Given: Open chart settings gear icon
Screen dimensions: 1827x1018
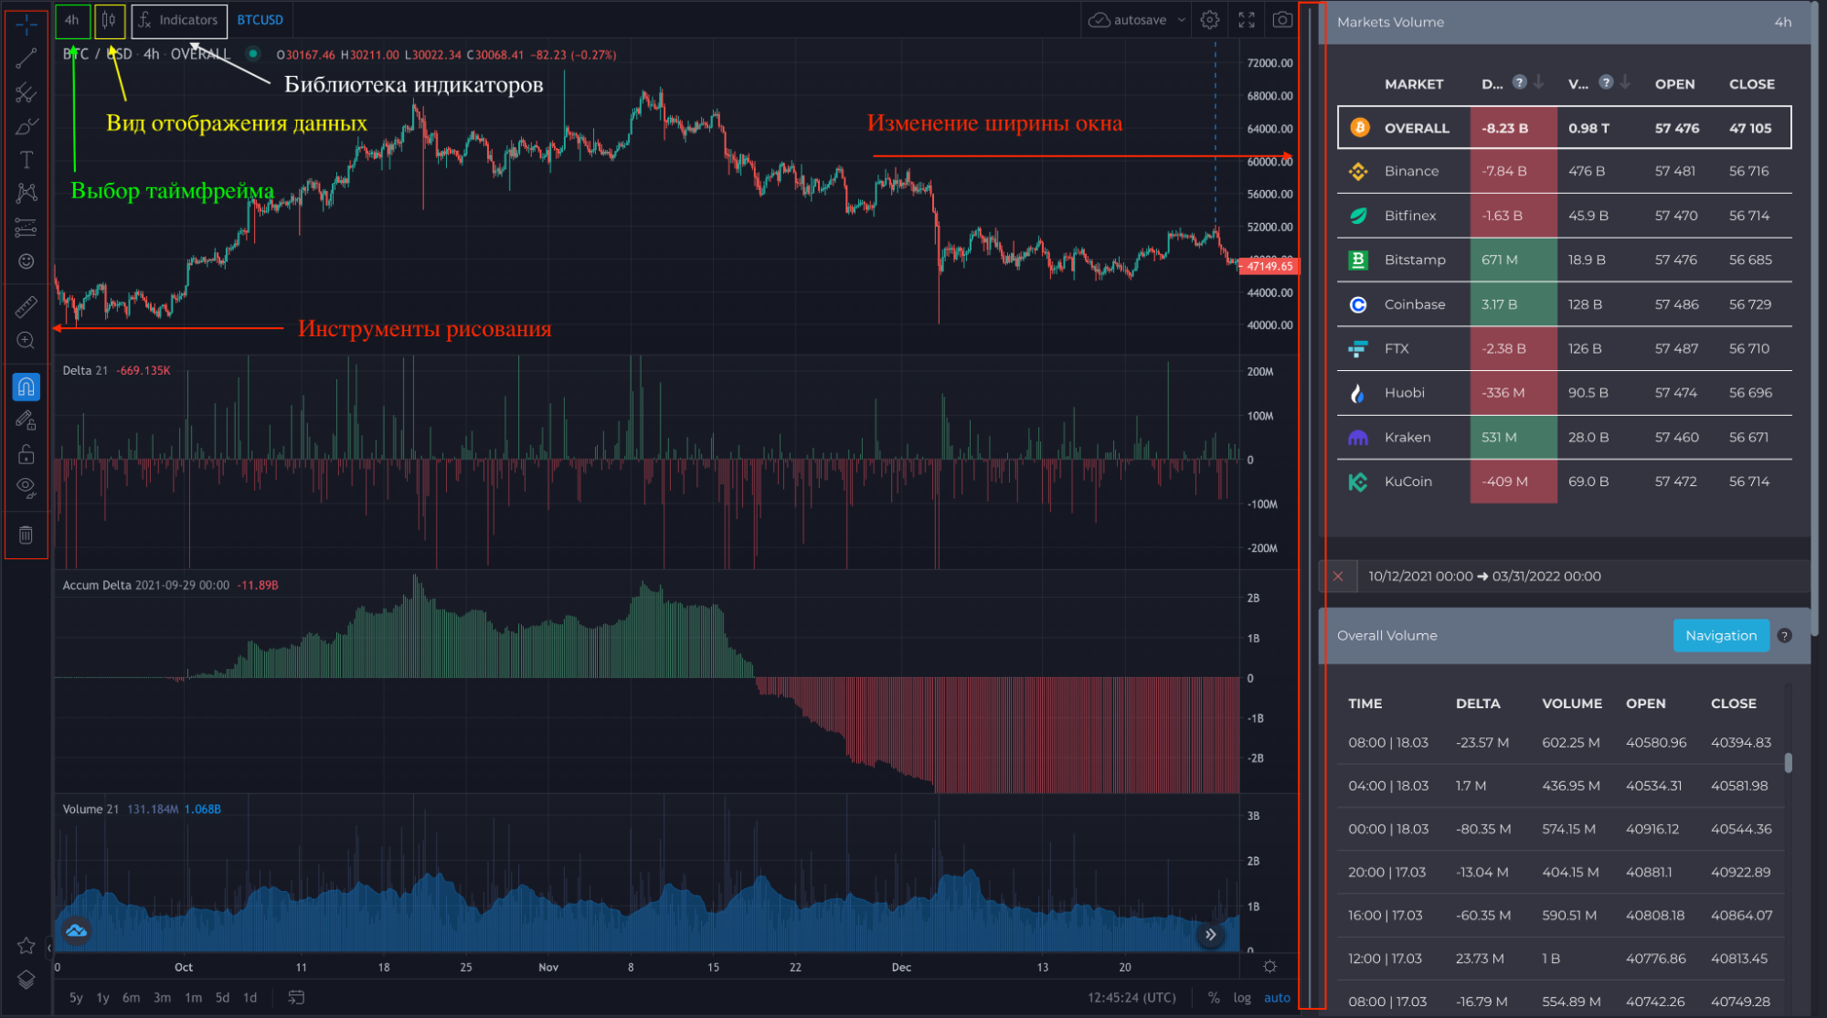Looking at the screenshot, I should [1209, 20].
